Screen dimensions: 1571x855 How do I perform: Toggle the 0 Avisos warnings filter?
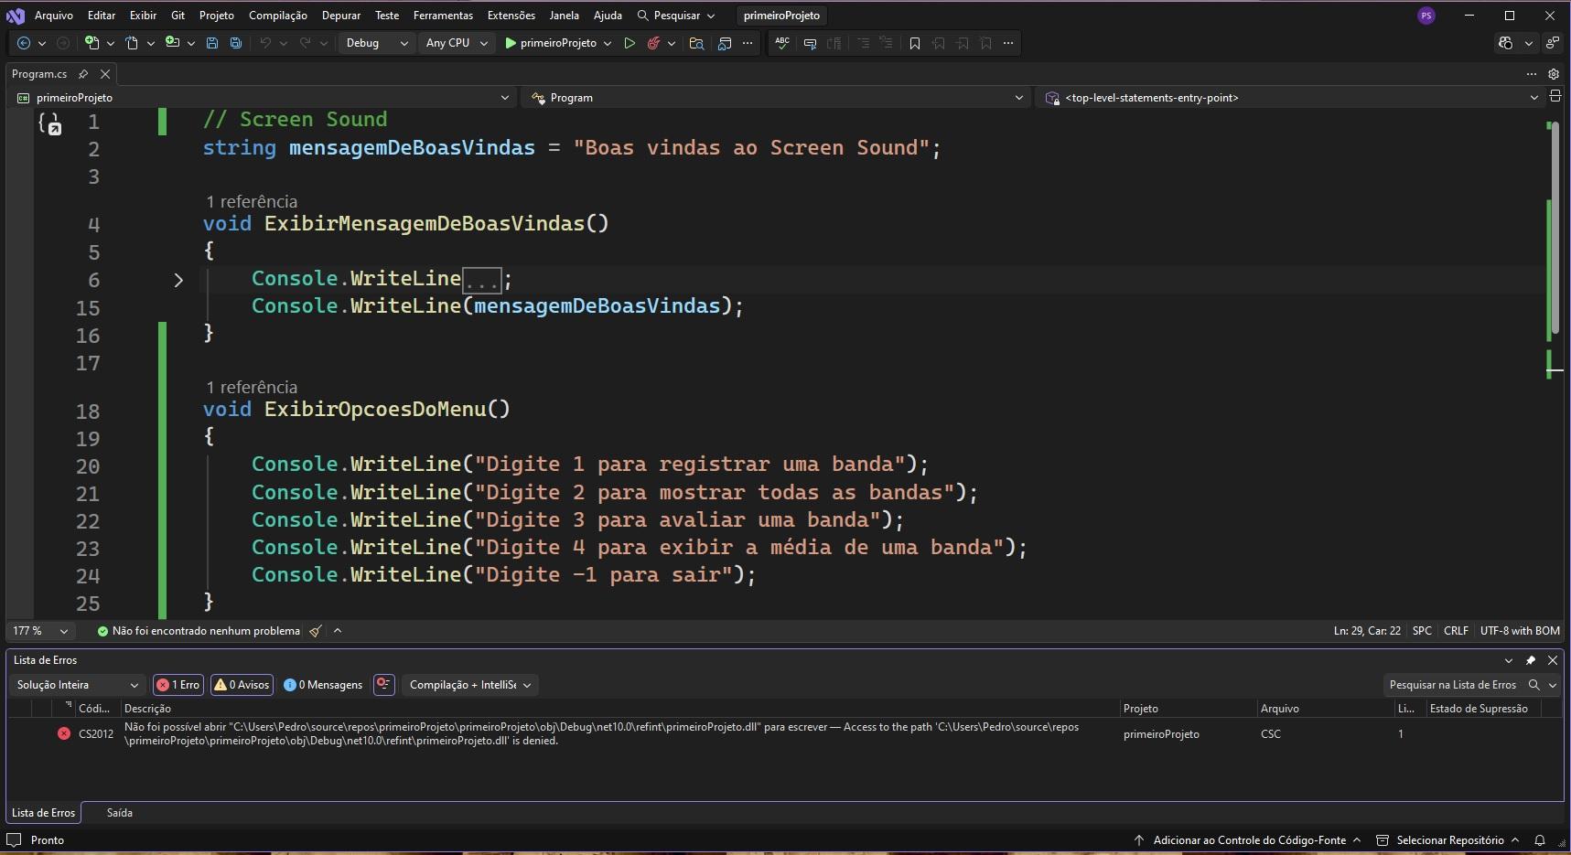[x=242, y=685]
